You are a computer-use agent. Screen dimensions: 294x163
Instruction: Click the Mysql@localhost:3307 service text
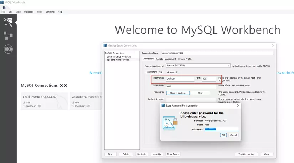click(215, 121)
